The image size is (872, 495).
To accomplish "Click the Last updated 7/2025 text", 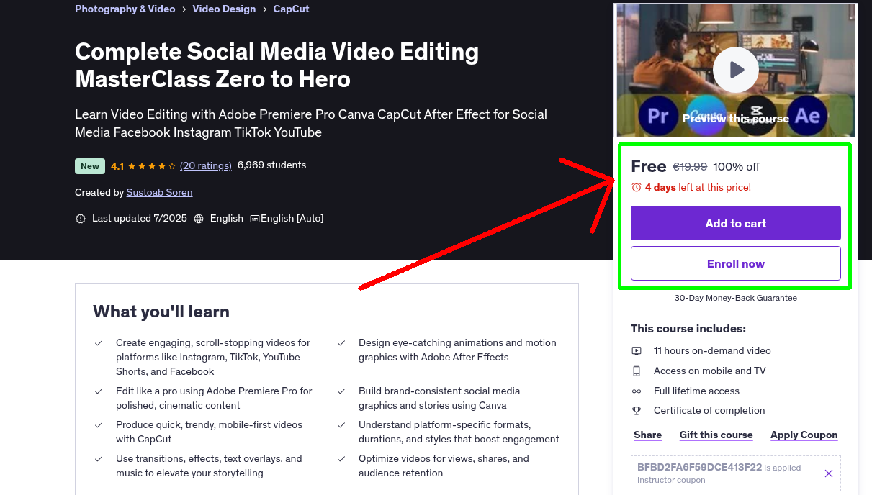I will point(140,219).
